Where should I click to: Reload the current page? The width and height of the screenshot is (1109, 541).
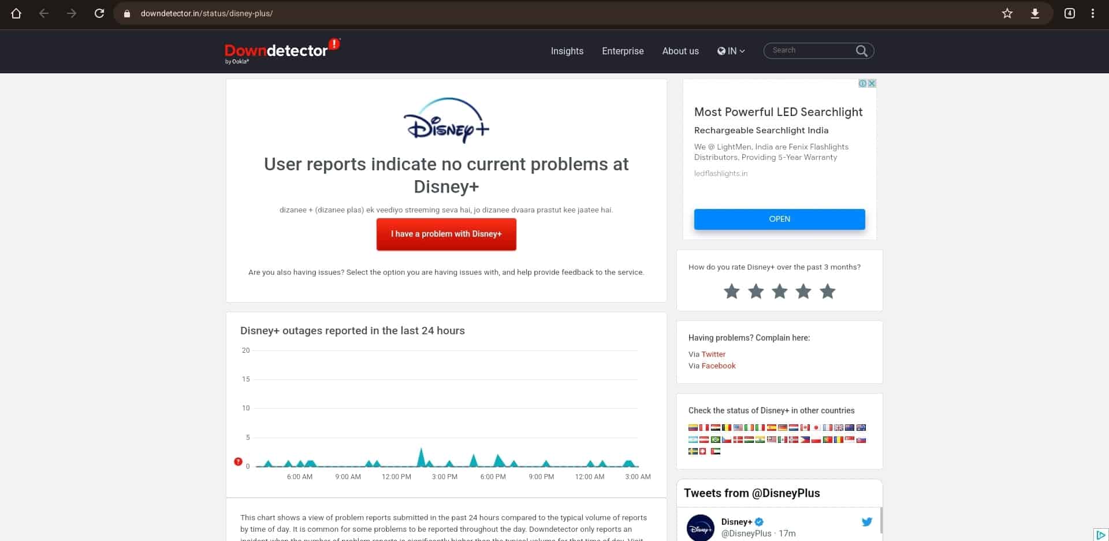(99, 13)
